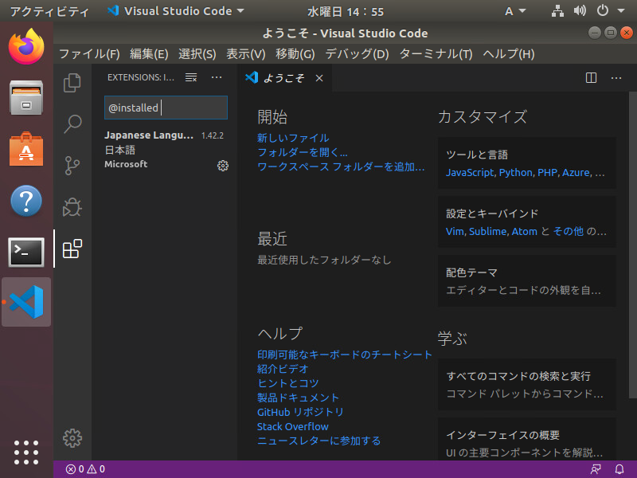Click the Sublime keybindings link

pos(488,232)
